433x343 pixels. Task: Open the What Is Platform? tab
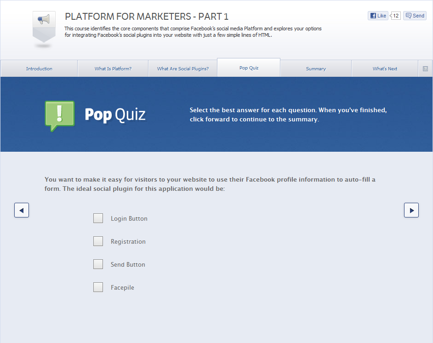[113, 69]
